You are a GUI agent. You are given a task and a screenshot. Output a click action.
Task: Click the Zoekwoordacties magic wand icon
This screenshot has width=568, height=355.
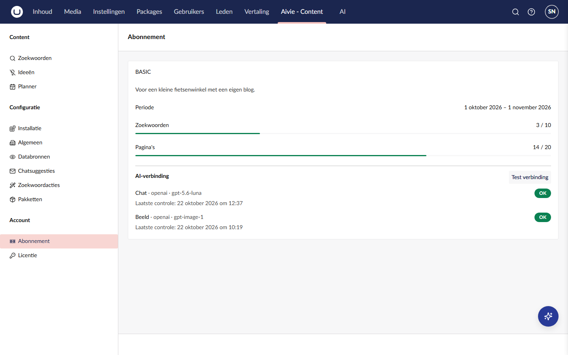(x=13, y=185)
